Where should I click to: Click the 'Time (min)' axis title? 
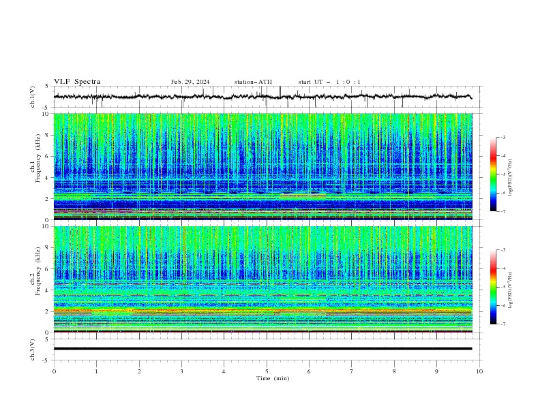[273, 378]
